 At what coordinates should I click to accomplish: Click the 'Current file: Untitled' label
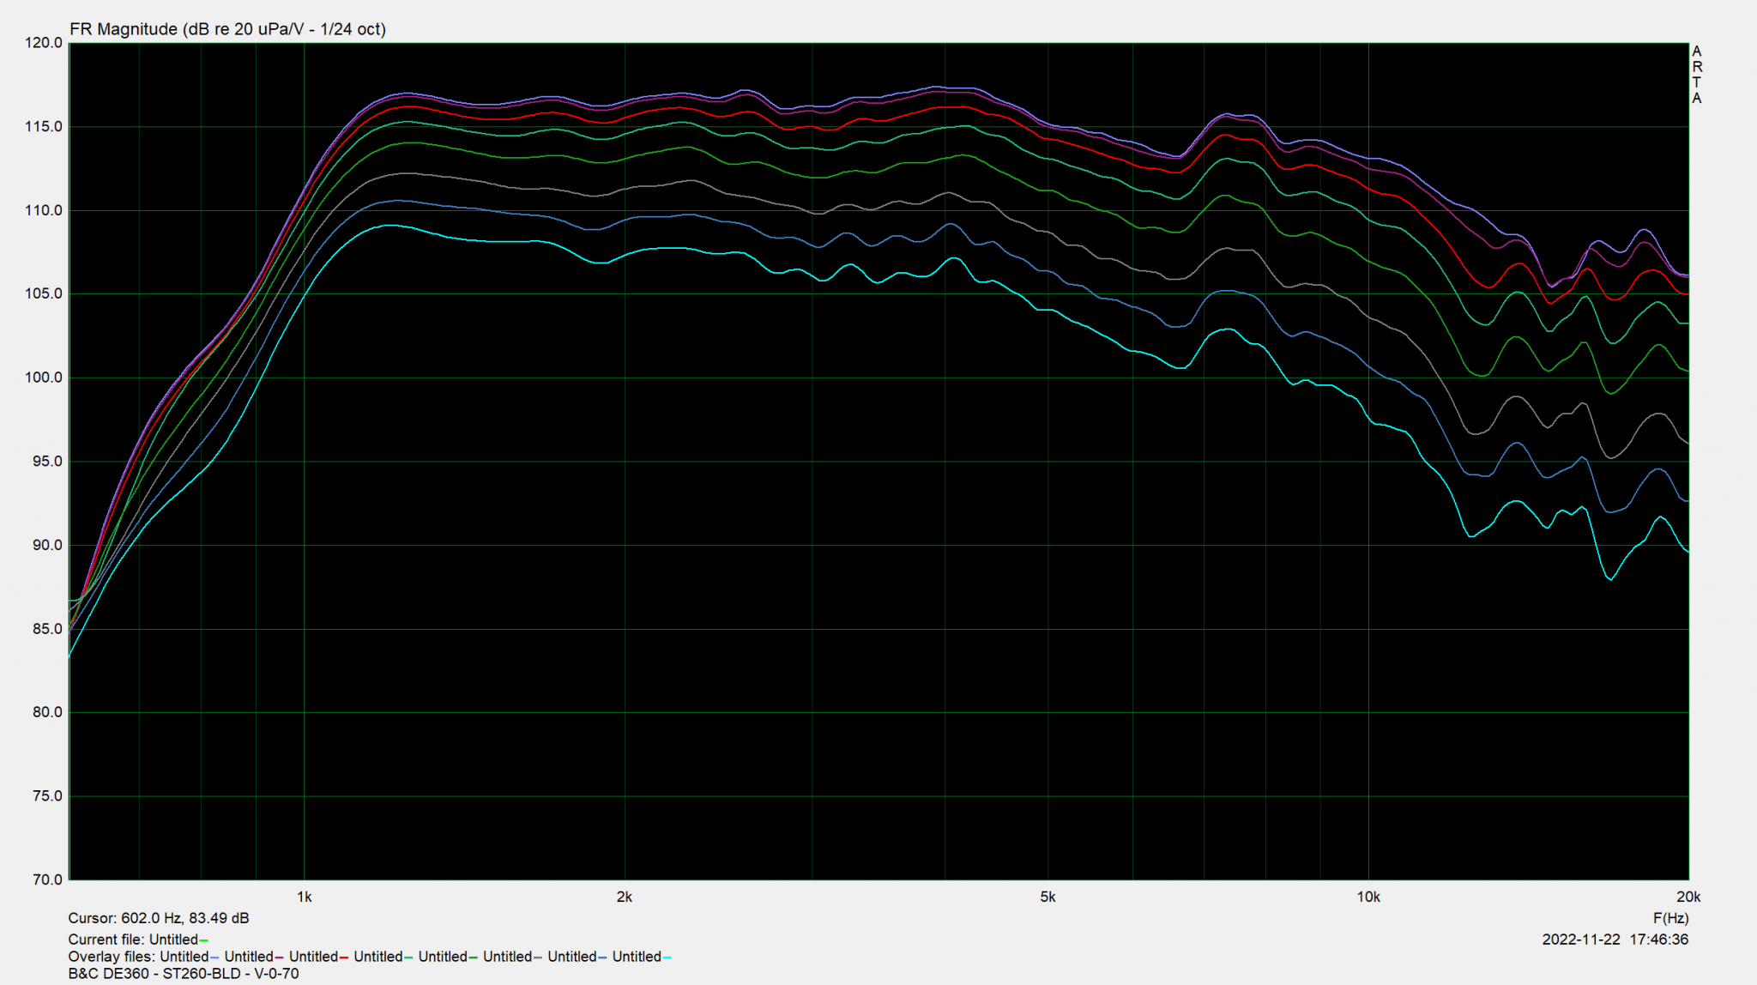click(133, 940)
